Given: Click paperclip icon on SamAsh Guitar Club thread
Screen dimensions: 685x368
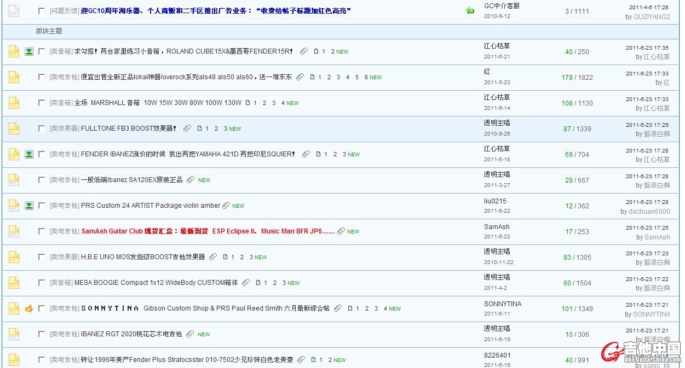Looking at the screenshot, I should (x=341, y=231).
